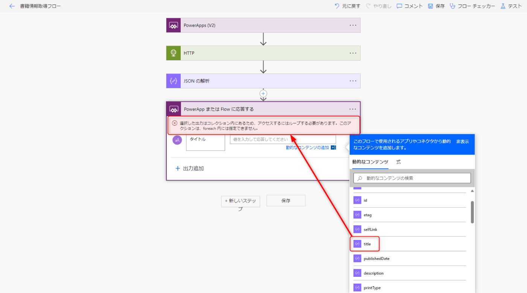Image resolution: width=527 pixels, height=293 pixels.
Task: Expand the PowerApps (V2) card
Action: click(x=263, y=25)
